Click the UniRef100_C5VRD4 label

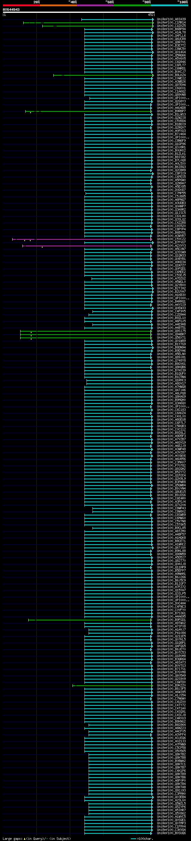click(x=171, y=121)
